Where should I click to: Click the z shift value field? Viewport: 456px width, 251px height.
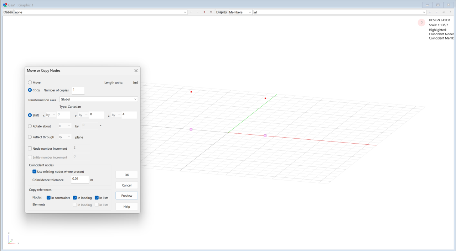[129, 115]
